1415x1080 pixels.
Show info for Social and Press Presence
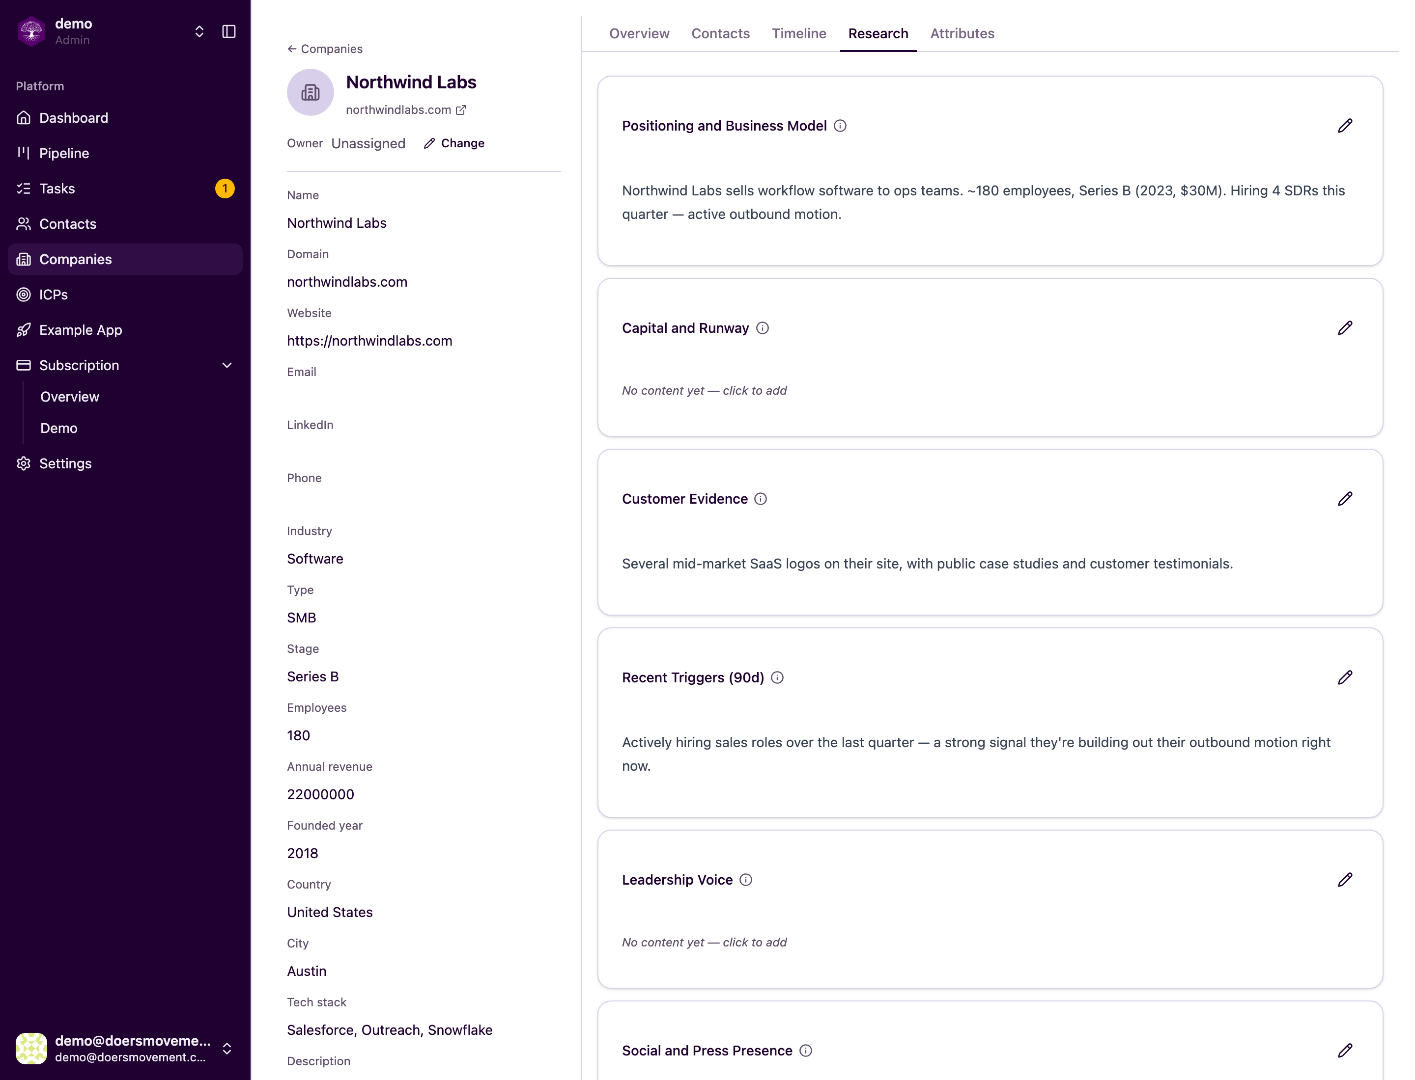805,1051
